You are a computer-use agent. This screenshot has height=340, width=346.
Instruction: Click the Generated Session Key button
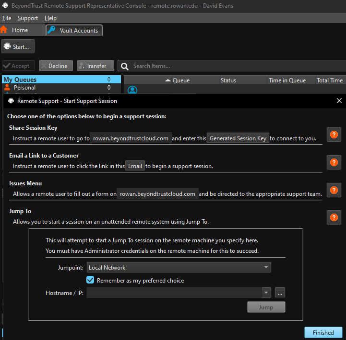pyautogui.click(x=238, y=138)
